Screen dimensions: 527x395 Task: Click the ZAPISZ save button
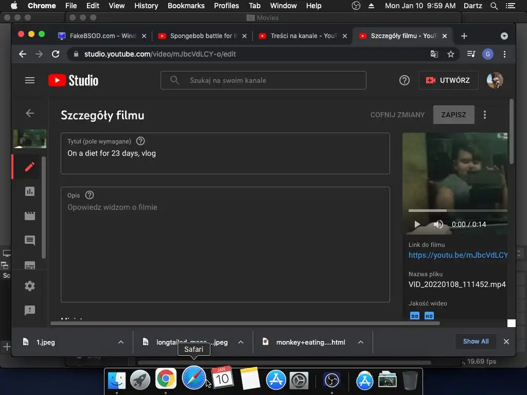click(x=454, y=115)
